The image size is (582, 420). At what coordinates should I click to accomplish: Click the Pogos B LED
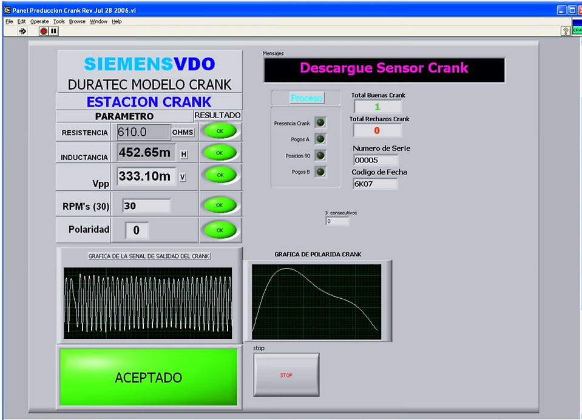pyautogui.click(x=320, y=172)
